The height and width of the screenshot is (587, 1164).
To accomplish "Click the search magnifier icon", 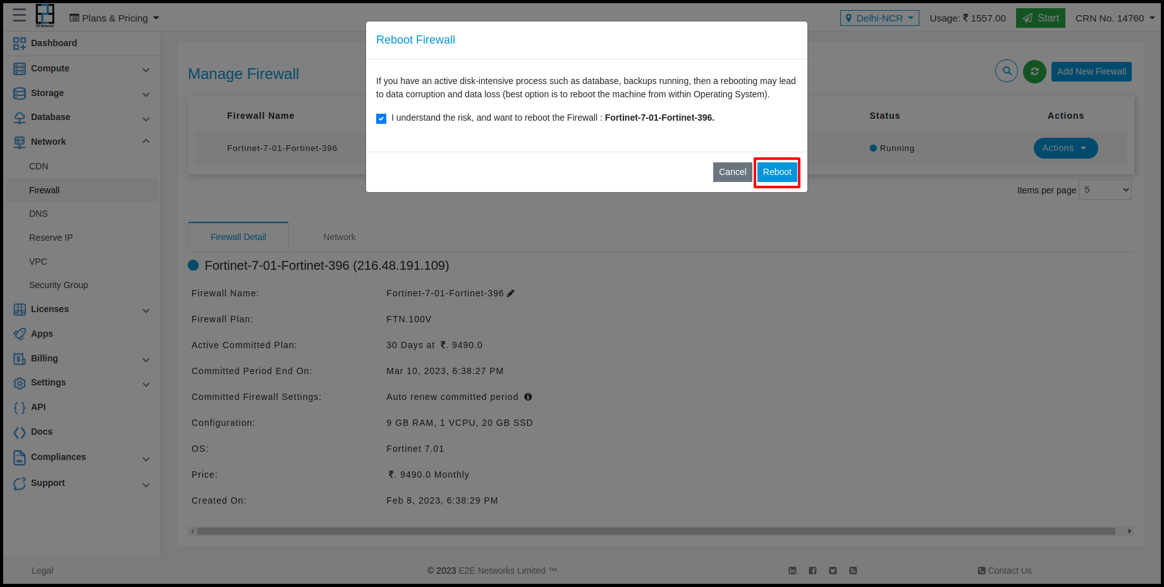I will tap(1007, 71).
